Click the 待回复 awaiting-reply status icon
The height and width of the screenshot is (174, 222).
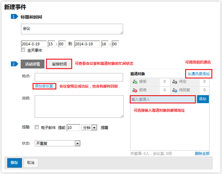pos(175,90)
